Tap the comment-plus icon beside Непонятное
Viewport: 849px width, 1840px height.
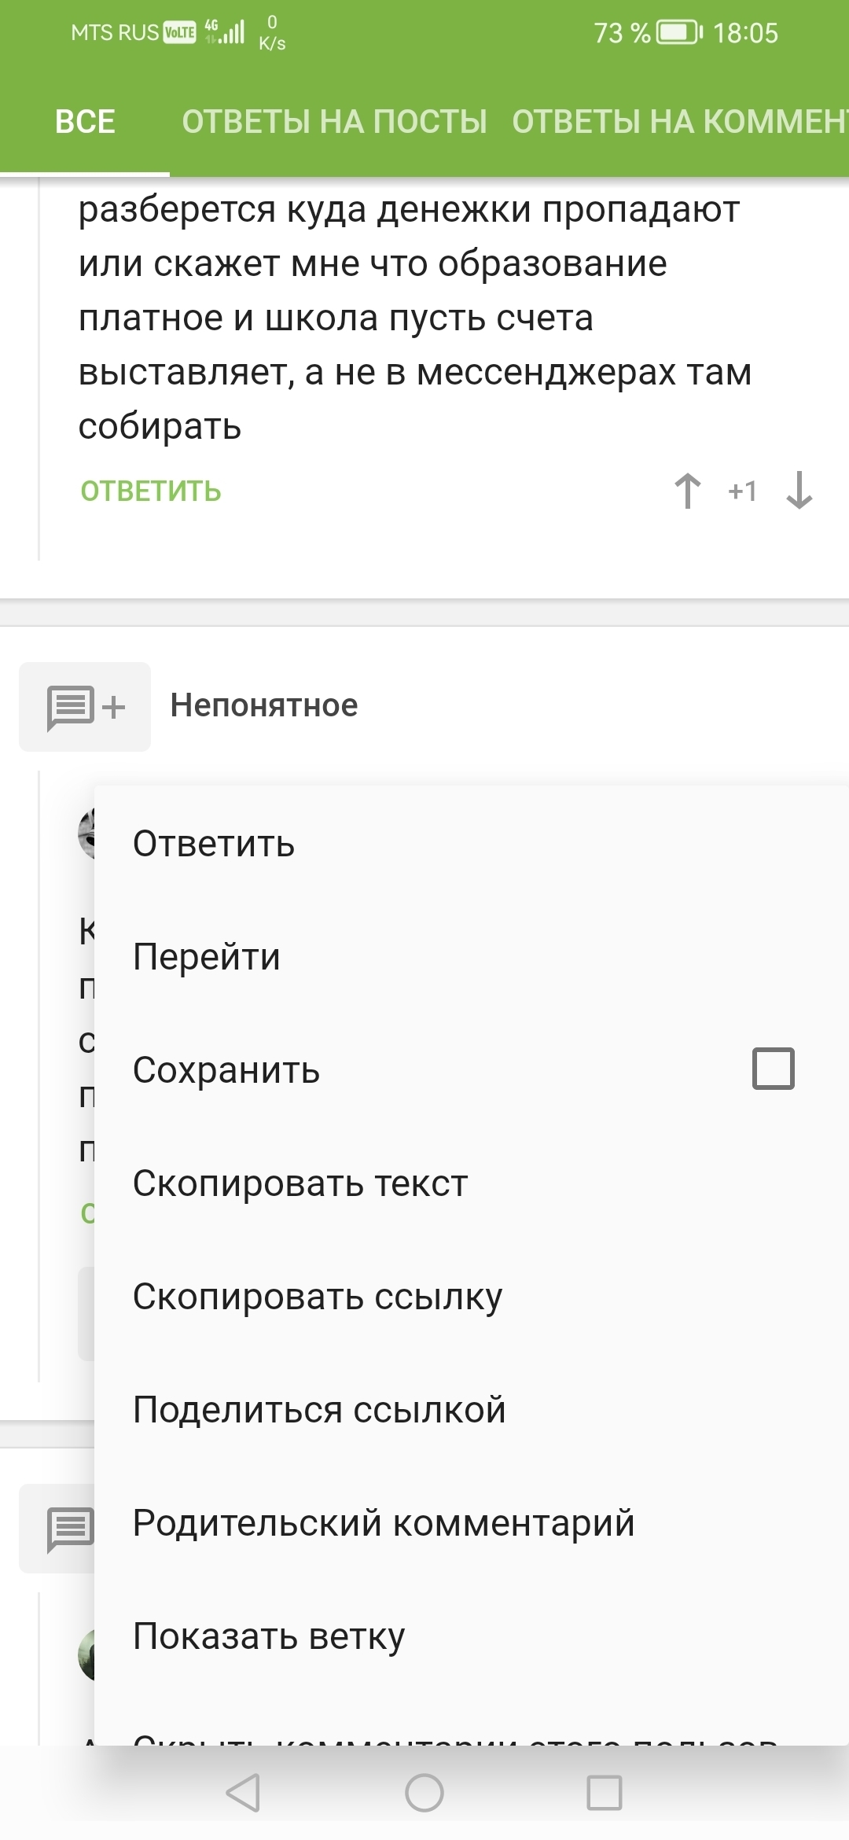click(x=85, y=706)
